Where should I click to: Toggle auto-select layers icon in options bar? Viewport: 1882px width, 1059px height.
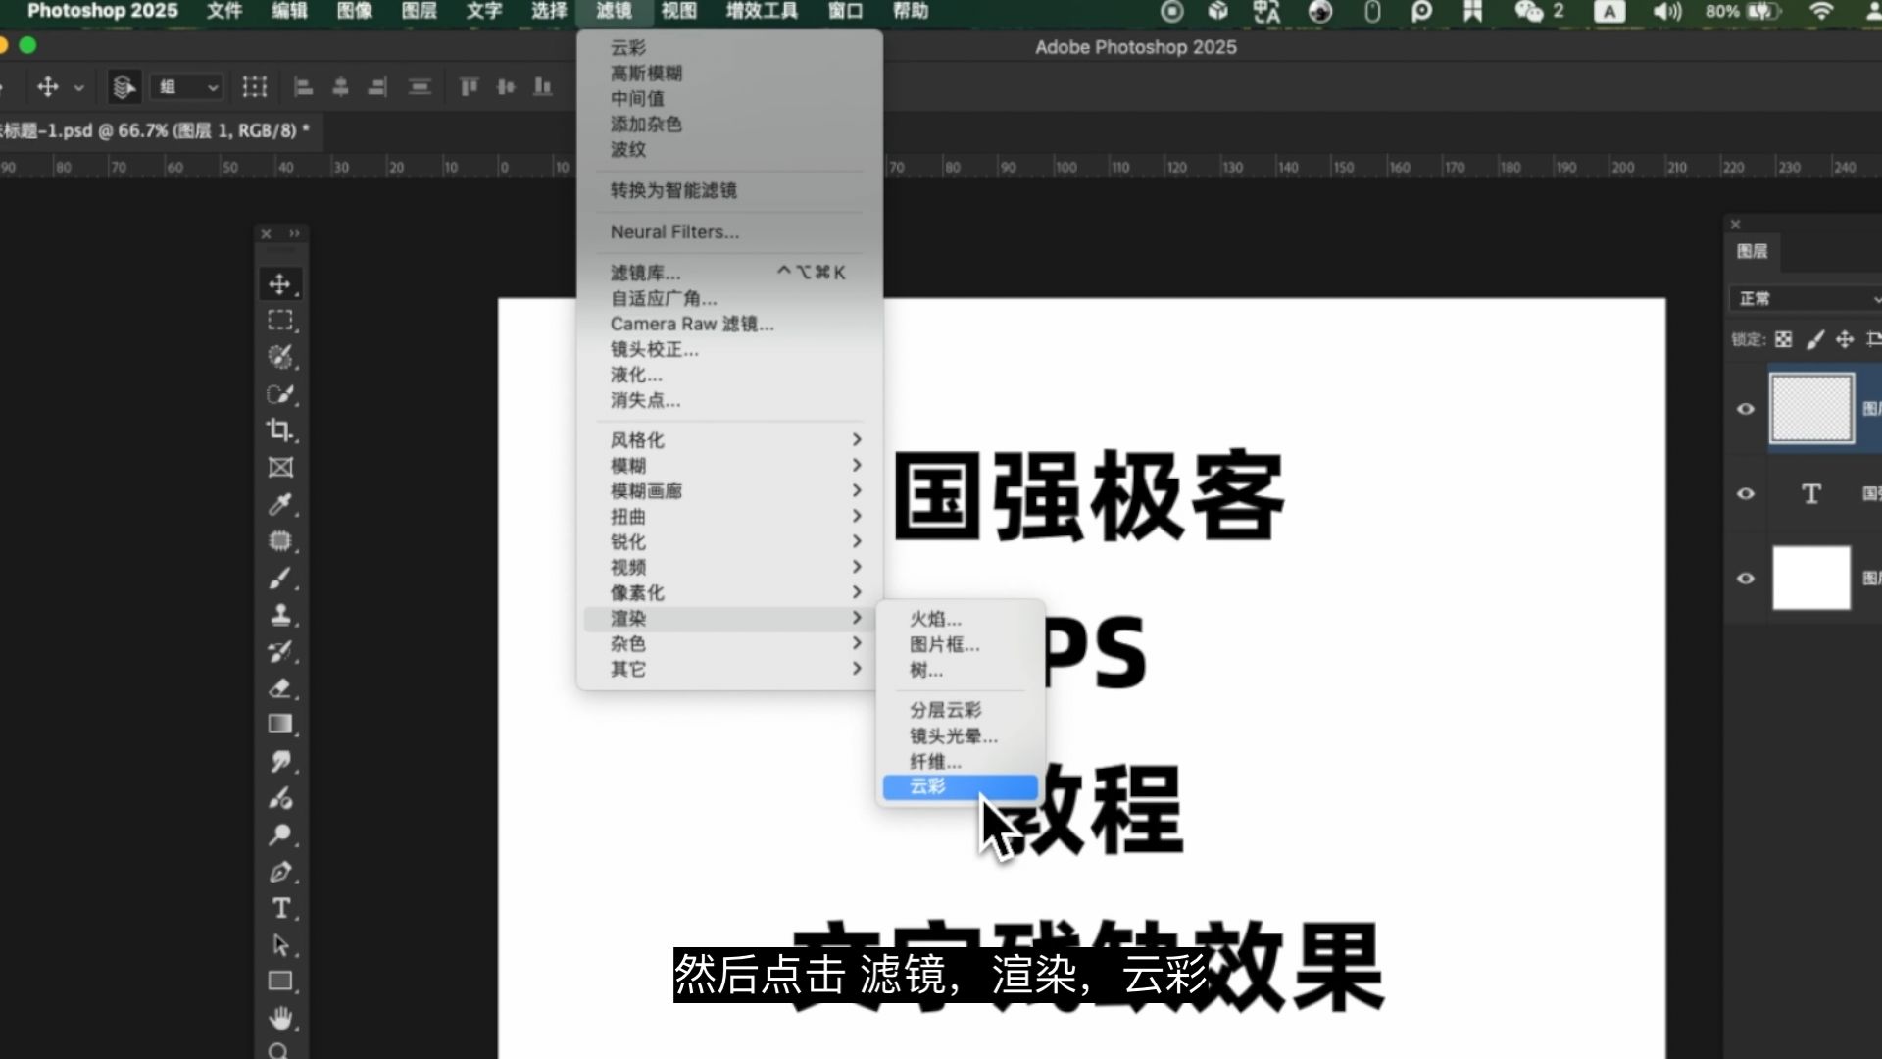[x=124, y=87]
